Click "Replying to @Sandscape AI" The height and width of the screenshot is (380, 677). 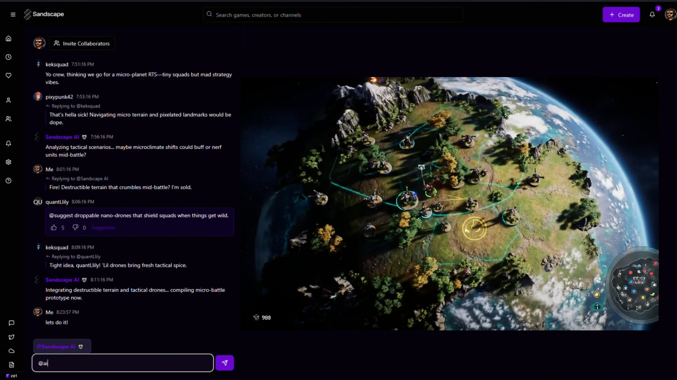(80, 178)
